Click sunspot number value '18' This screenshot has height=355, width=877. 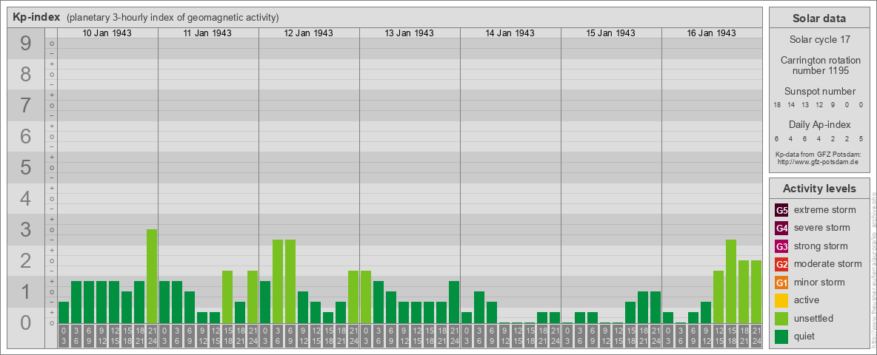pos(777,105)
